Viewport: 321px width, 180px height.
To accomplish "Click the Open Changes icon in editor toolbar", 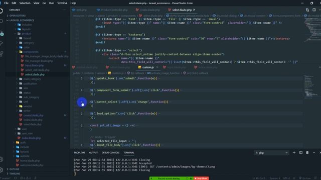I will tap(307, 10).
